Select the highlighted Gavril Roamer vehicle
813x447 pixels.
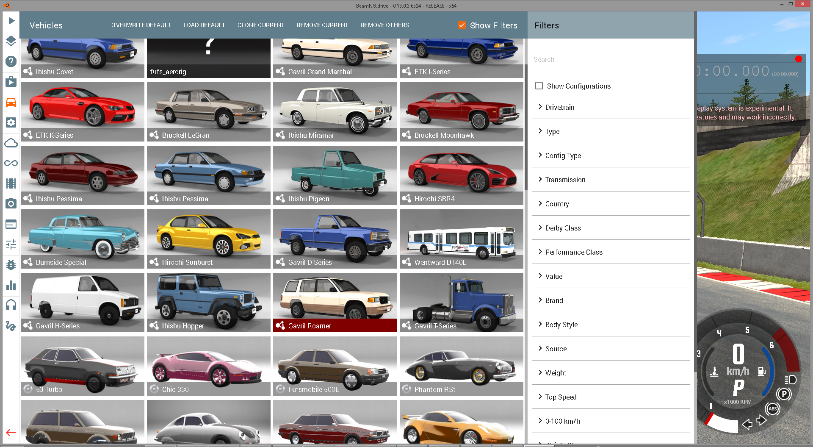click(x=335, y=303)
